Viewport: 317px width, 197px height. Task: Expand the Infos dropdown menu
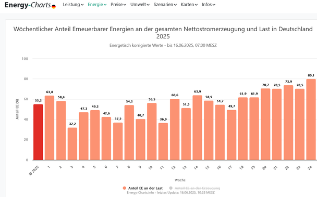[x=208, y=5]
